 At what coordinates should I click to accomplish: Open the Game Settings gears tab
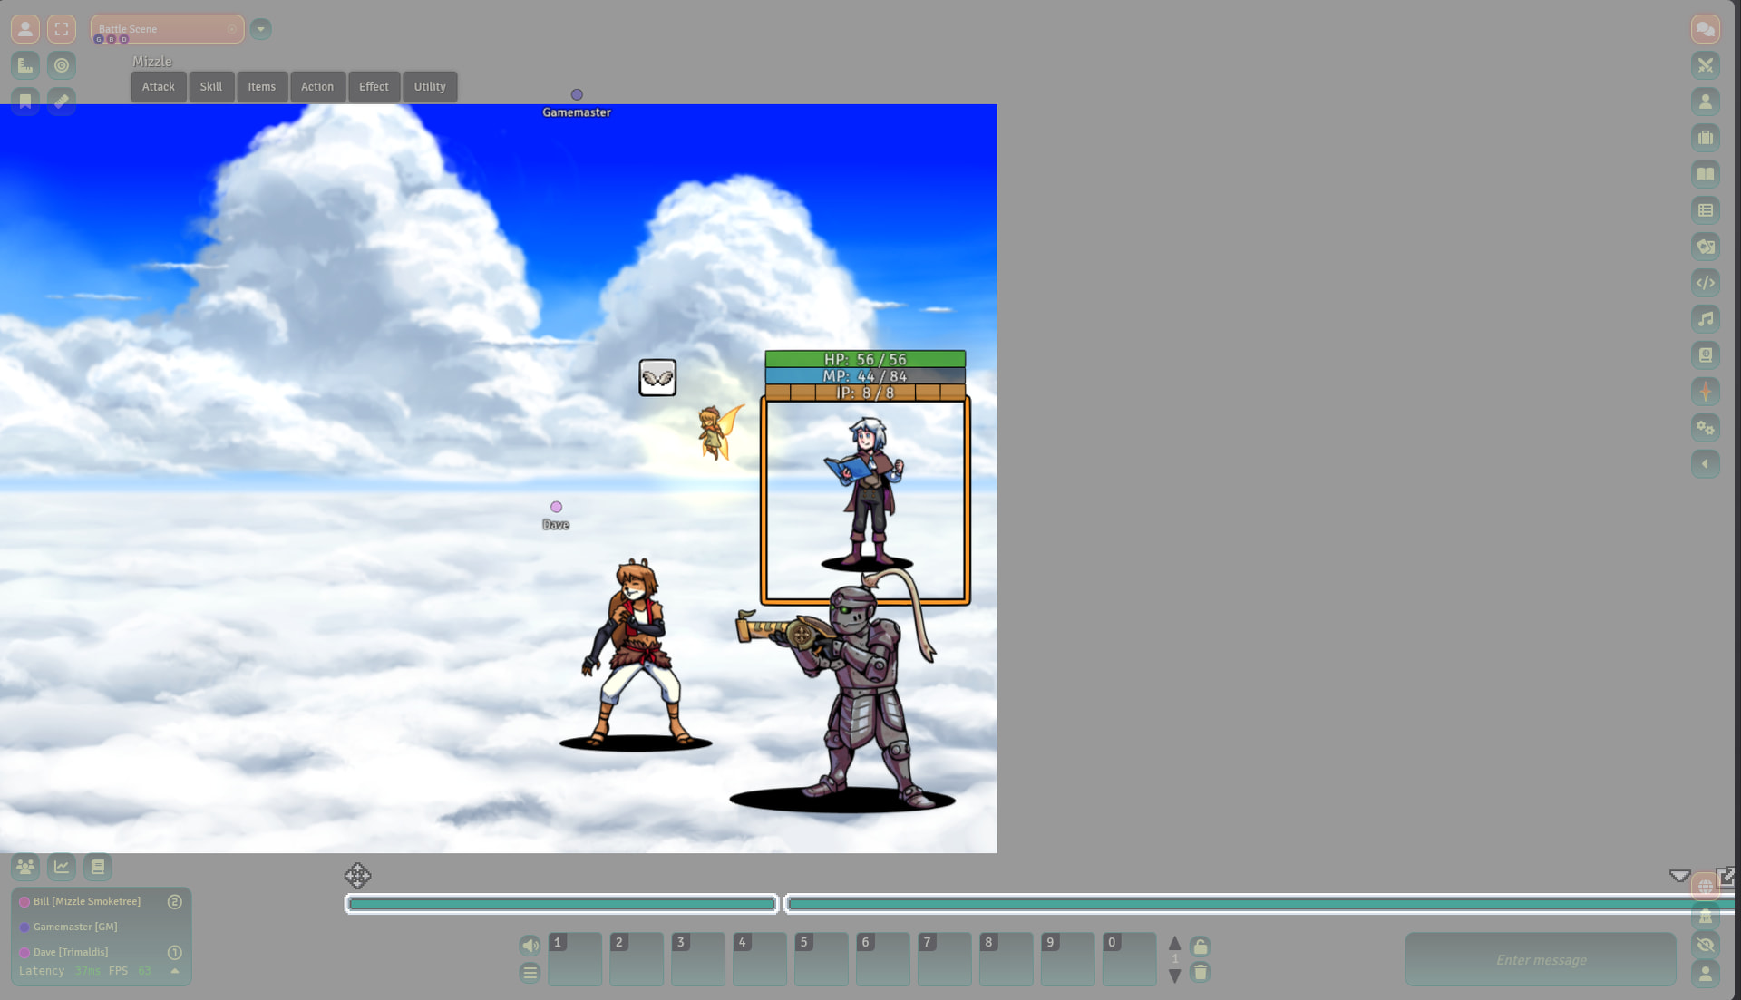[x=1705, y=428]
